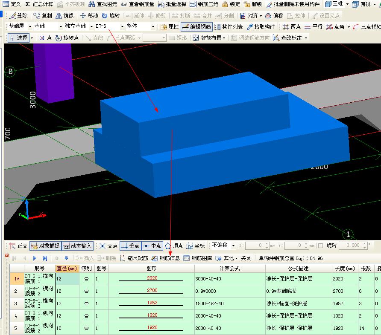Toggle 交点 intersection snap
The height and width of the screenshot is (335, 381).
coord(108,246)
